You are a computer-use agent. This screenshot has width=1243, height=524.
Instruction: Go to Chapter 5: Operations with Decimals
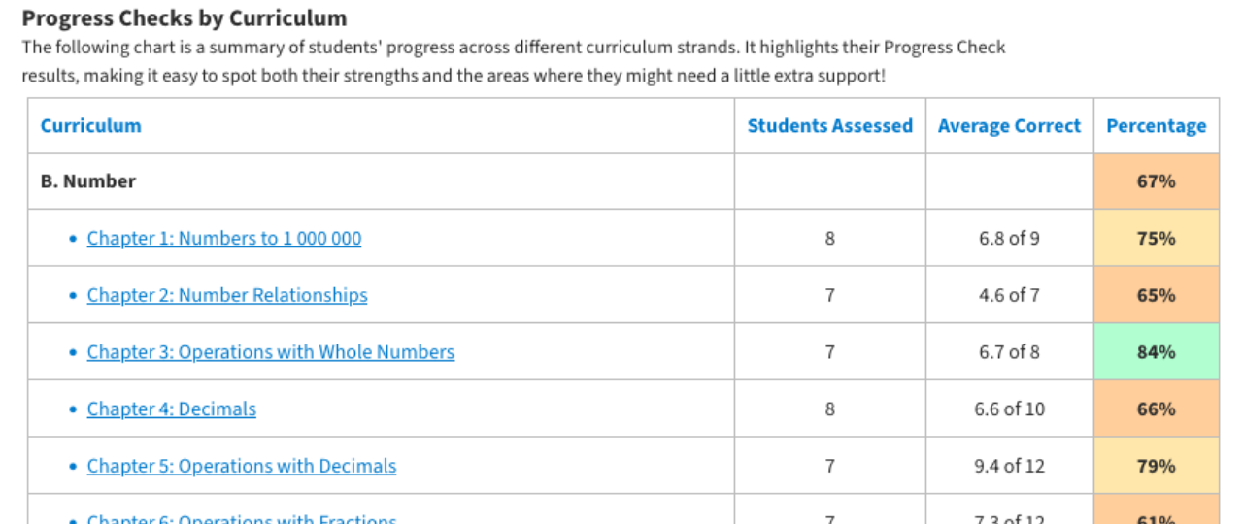coord(241,466)
